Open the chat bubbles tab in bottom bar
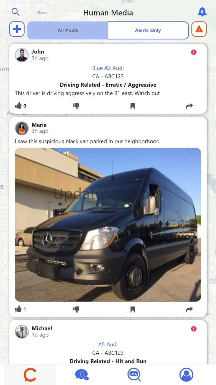Screen dimensions: 216x385 82,375
